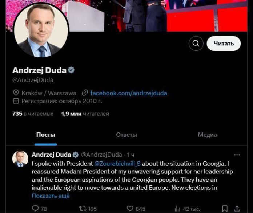Open the @Zourabichvili_S mention link
Image resolution: width=253 pixels, height=213 pixels.
[x=117, y=164]
